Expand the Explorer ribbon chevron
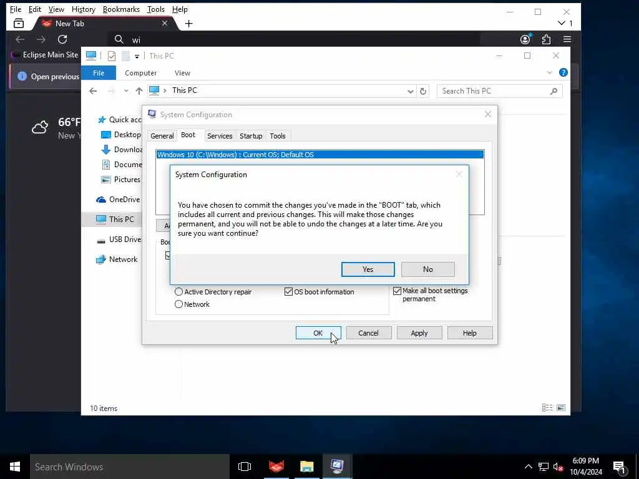 [549, 72]
